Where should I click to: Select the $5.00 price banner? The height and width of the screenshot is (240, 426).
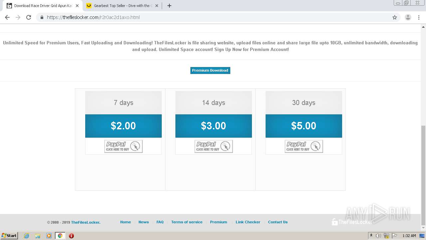304,126
